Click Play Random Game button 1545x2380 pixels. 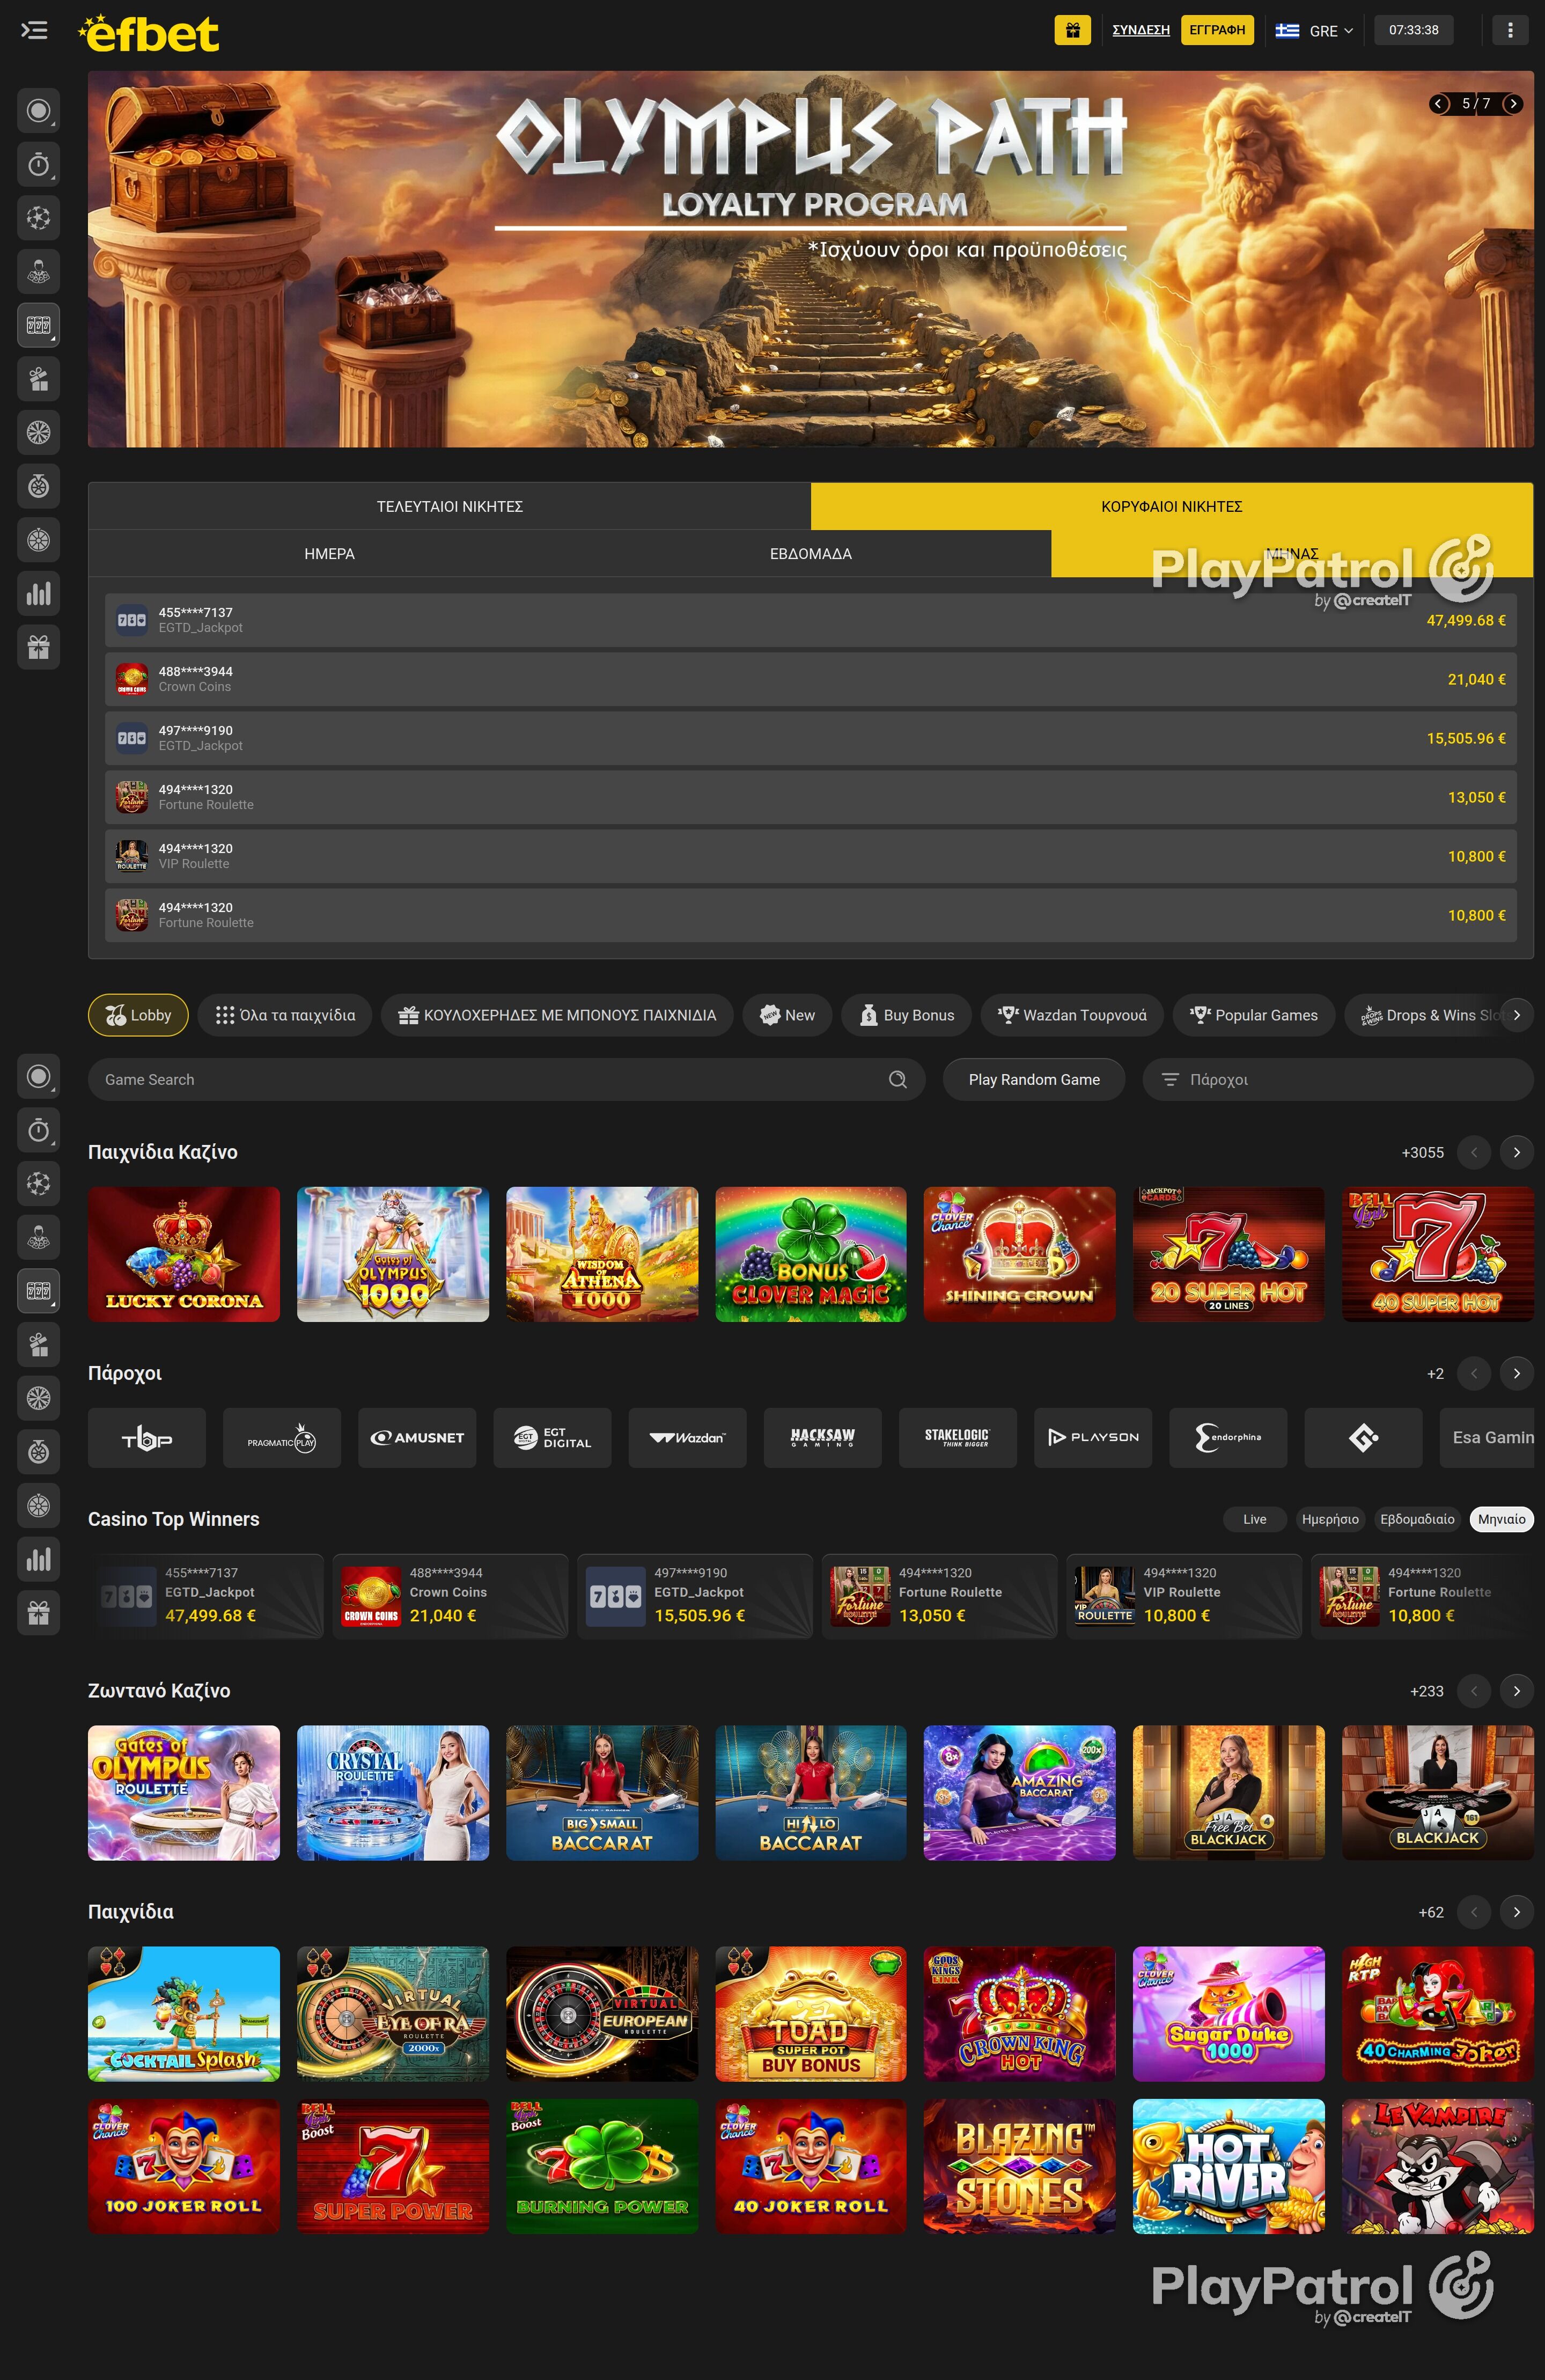1034,1079
